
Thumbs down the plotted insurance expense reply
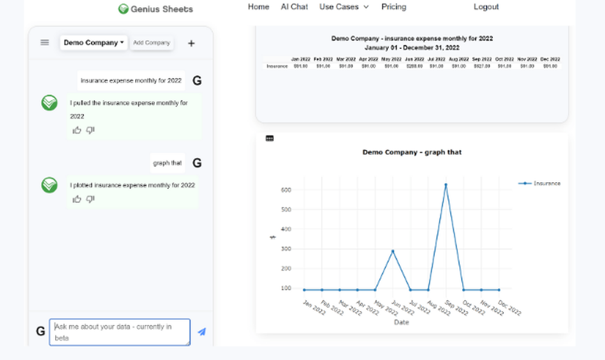point(90,199)
